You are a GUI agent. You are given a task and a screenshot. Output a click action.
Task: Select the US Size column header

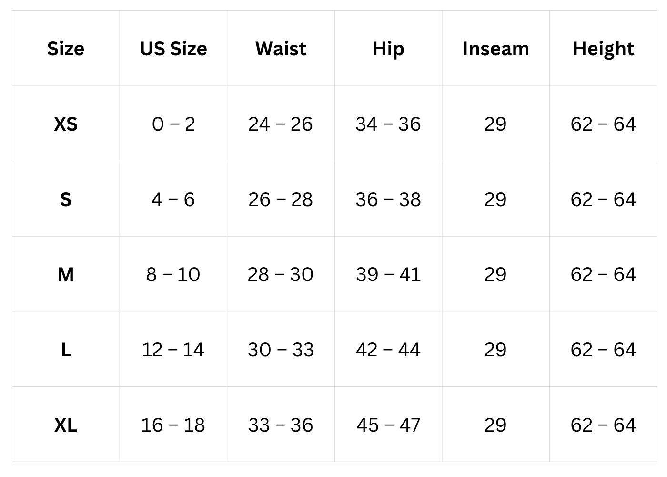[x=173, y=49]
